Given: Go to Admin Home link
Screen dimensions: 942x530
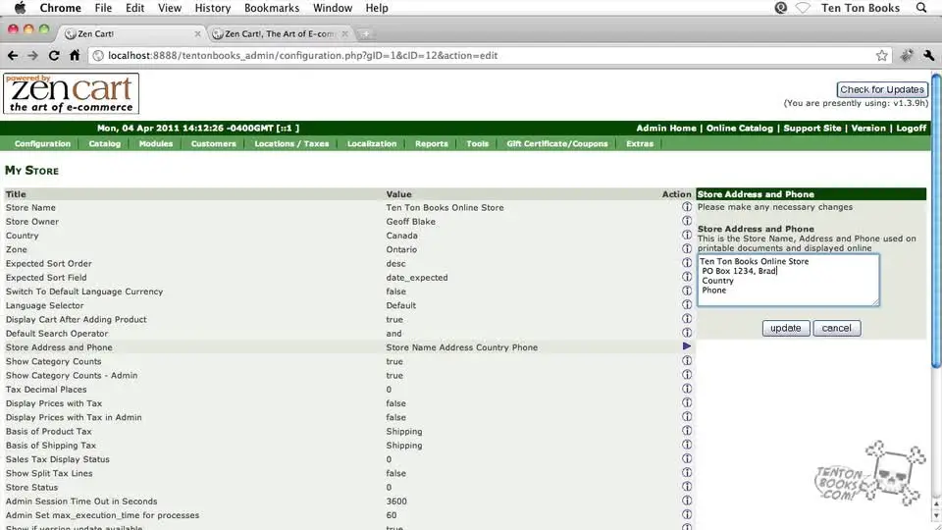Looking at the screenshot, I should (x=665, y=128).
